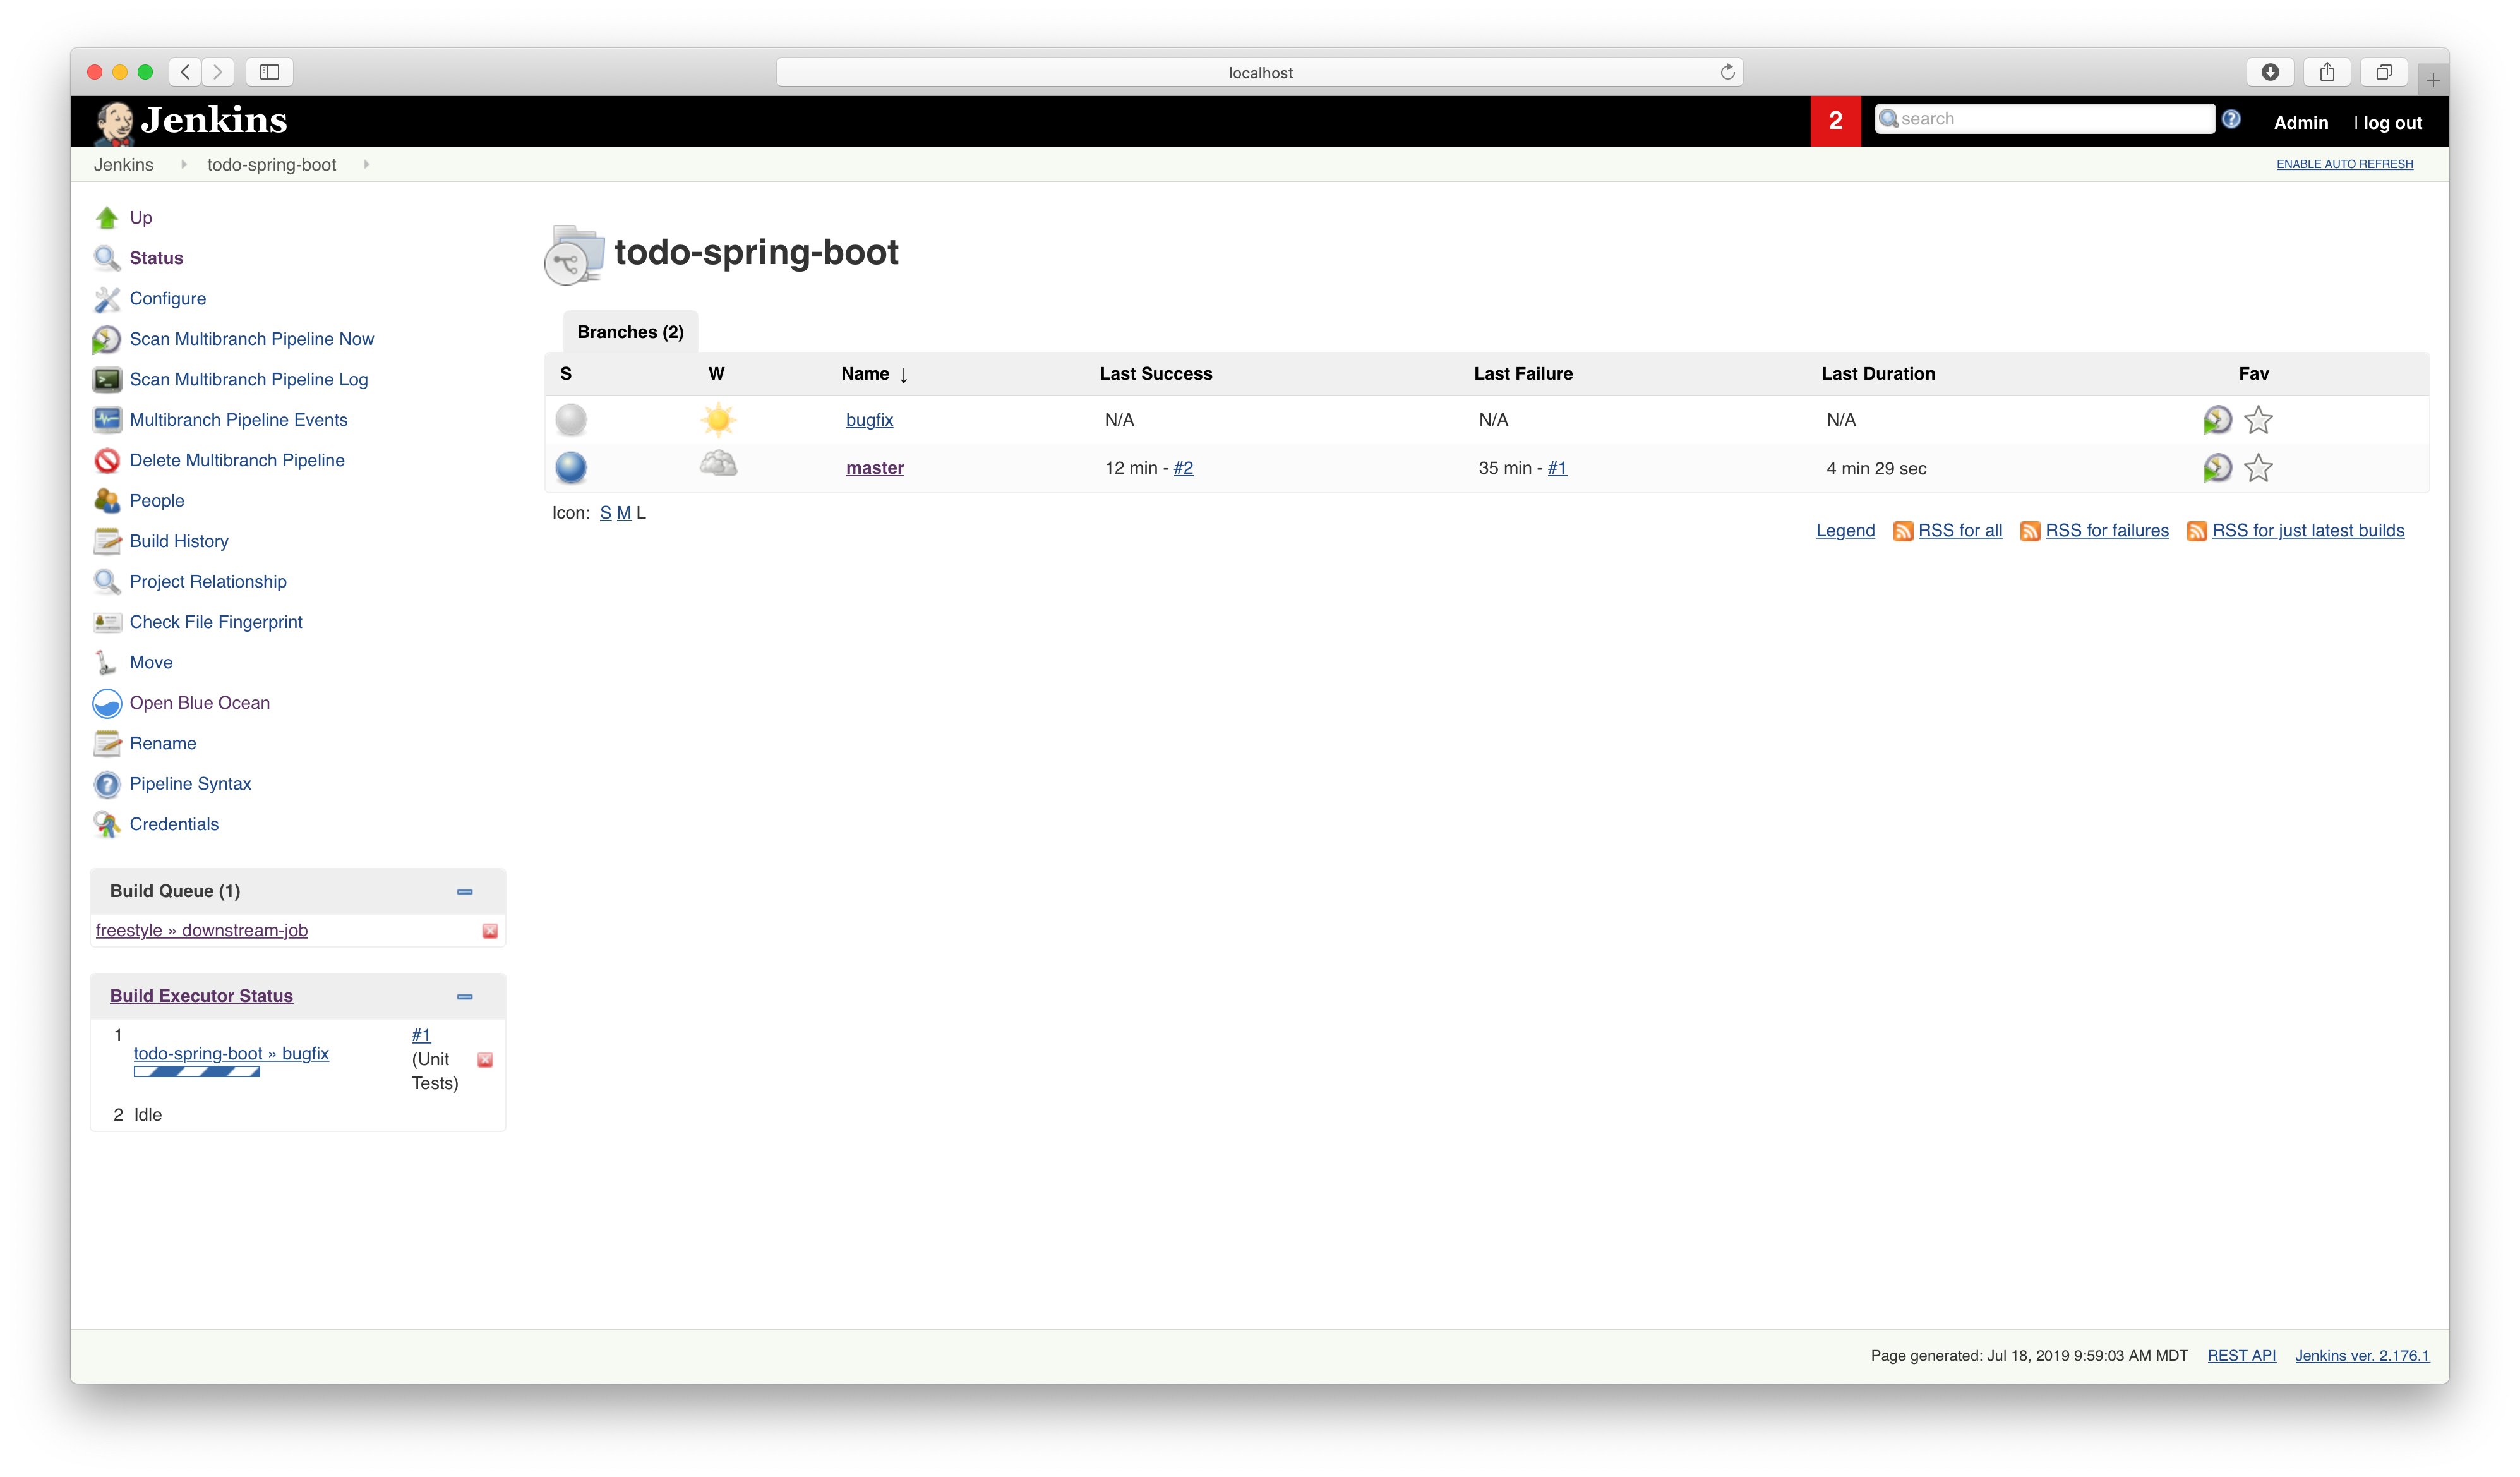
Task: Schedule a build for the bugfix branch
Action: click(x=2218, y=420)
